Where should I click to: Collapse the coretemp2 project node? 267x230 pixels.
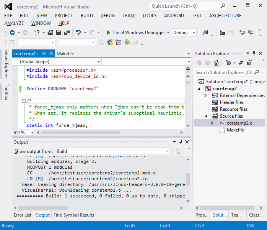[x=199, y=89]
